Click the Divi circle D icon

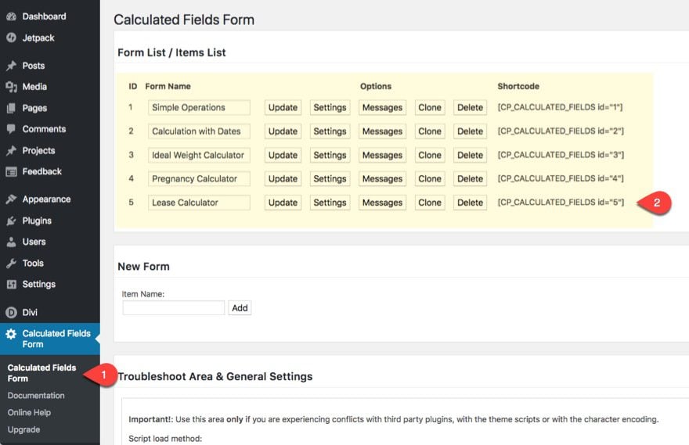tap(11, 313)
